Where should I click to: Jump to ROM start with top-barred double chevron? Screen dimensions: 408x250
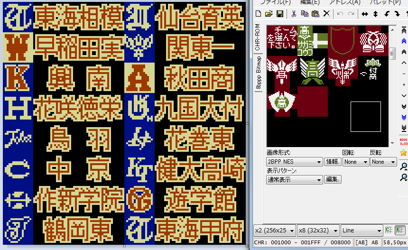point(404,30)
